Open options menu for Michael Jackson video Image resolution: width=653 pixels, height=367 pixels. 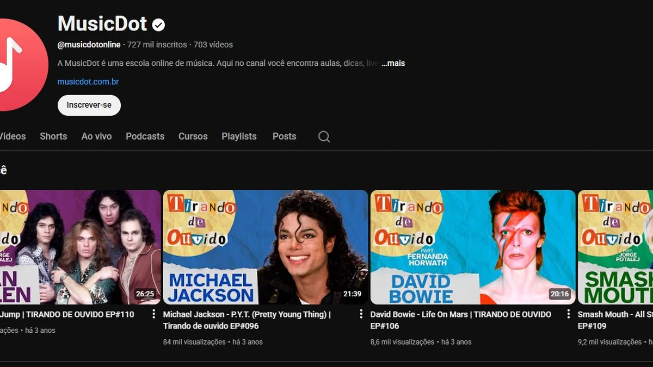[x=361, y=314]
